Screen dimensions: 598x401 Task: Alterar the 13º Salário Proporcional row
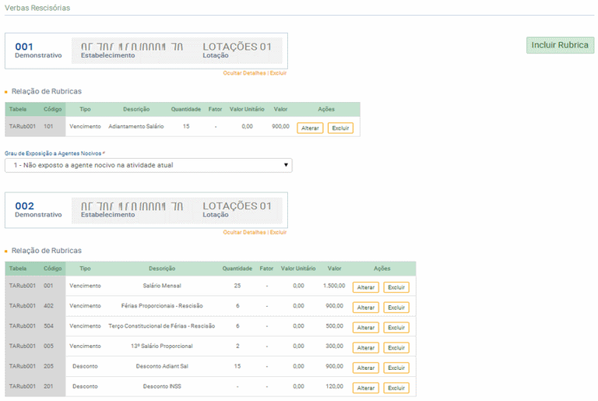pyautogui.click(x=366, y=348)
